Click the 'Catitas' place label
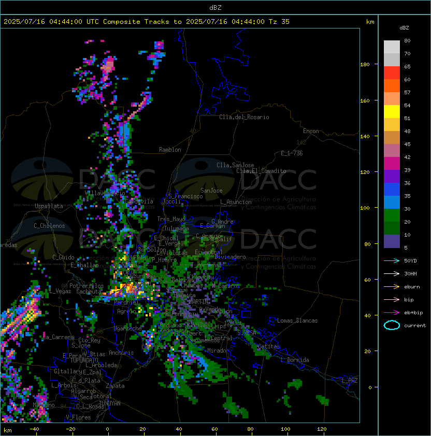This screenshot has height=436, width=431. pos(269,346)
